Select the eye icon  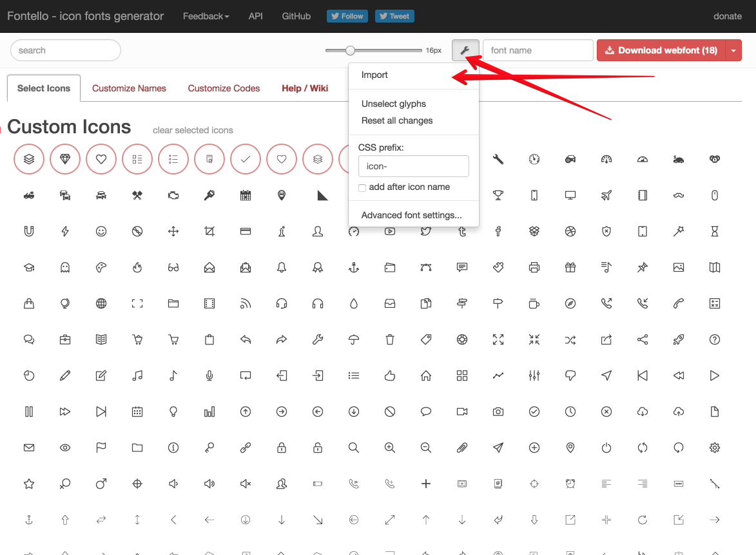[x=65, y=447]
